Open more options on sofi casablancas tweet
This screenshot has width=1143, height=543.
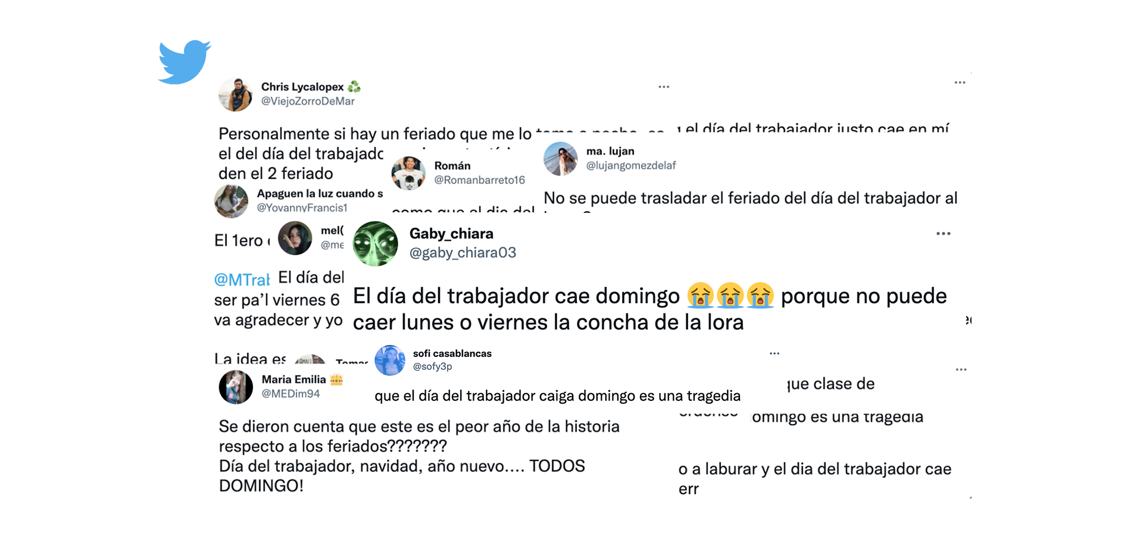[x=775, y=353]
